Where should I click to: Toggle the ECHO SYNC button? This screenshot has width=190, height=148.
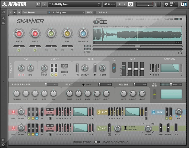pos(83,85)
